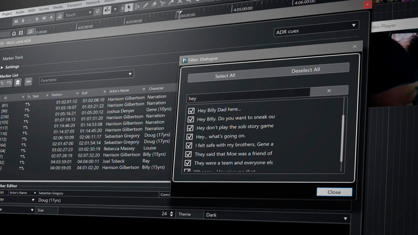Click the Select All button
The width and height of the screenshot is (418, 235).
pyautogui.click(x=225, y=76)
